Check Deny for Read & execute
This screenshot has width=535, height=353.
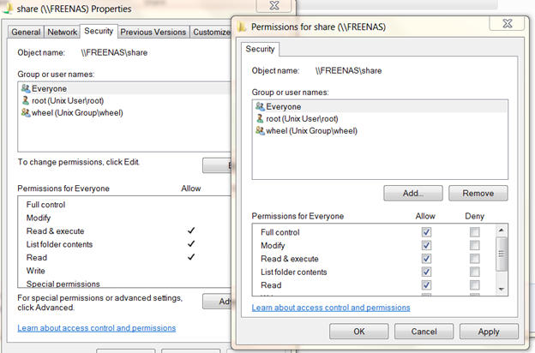tap(474, 259)
